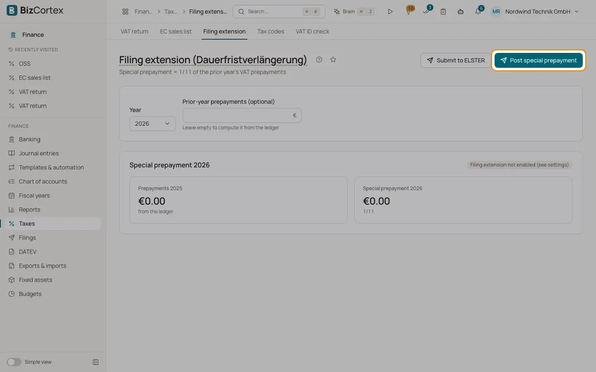Open the lightbulb tips with badge 10
The width and height of the screenshot is (596, 372).
click(x=409, y=11)
